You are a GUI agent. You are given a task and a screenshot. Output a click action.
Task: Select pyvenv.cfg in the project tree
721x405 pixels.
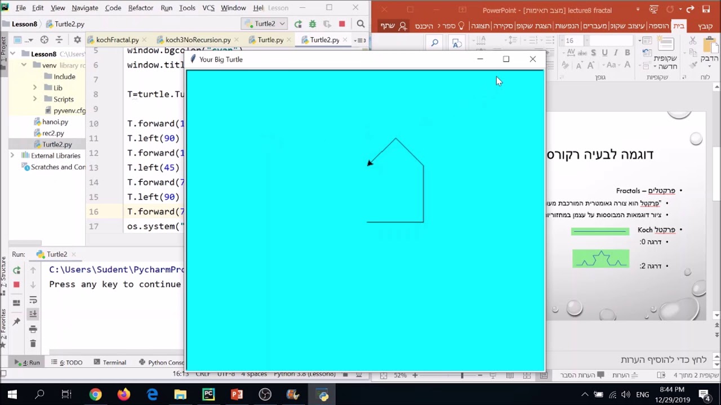(x=69, y=110)
